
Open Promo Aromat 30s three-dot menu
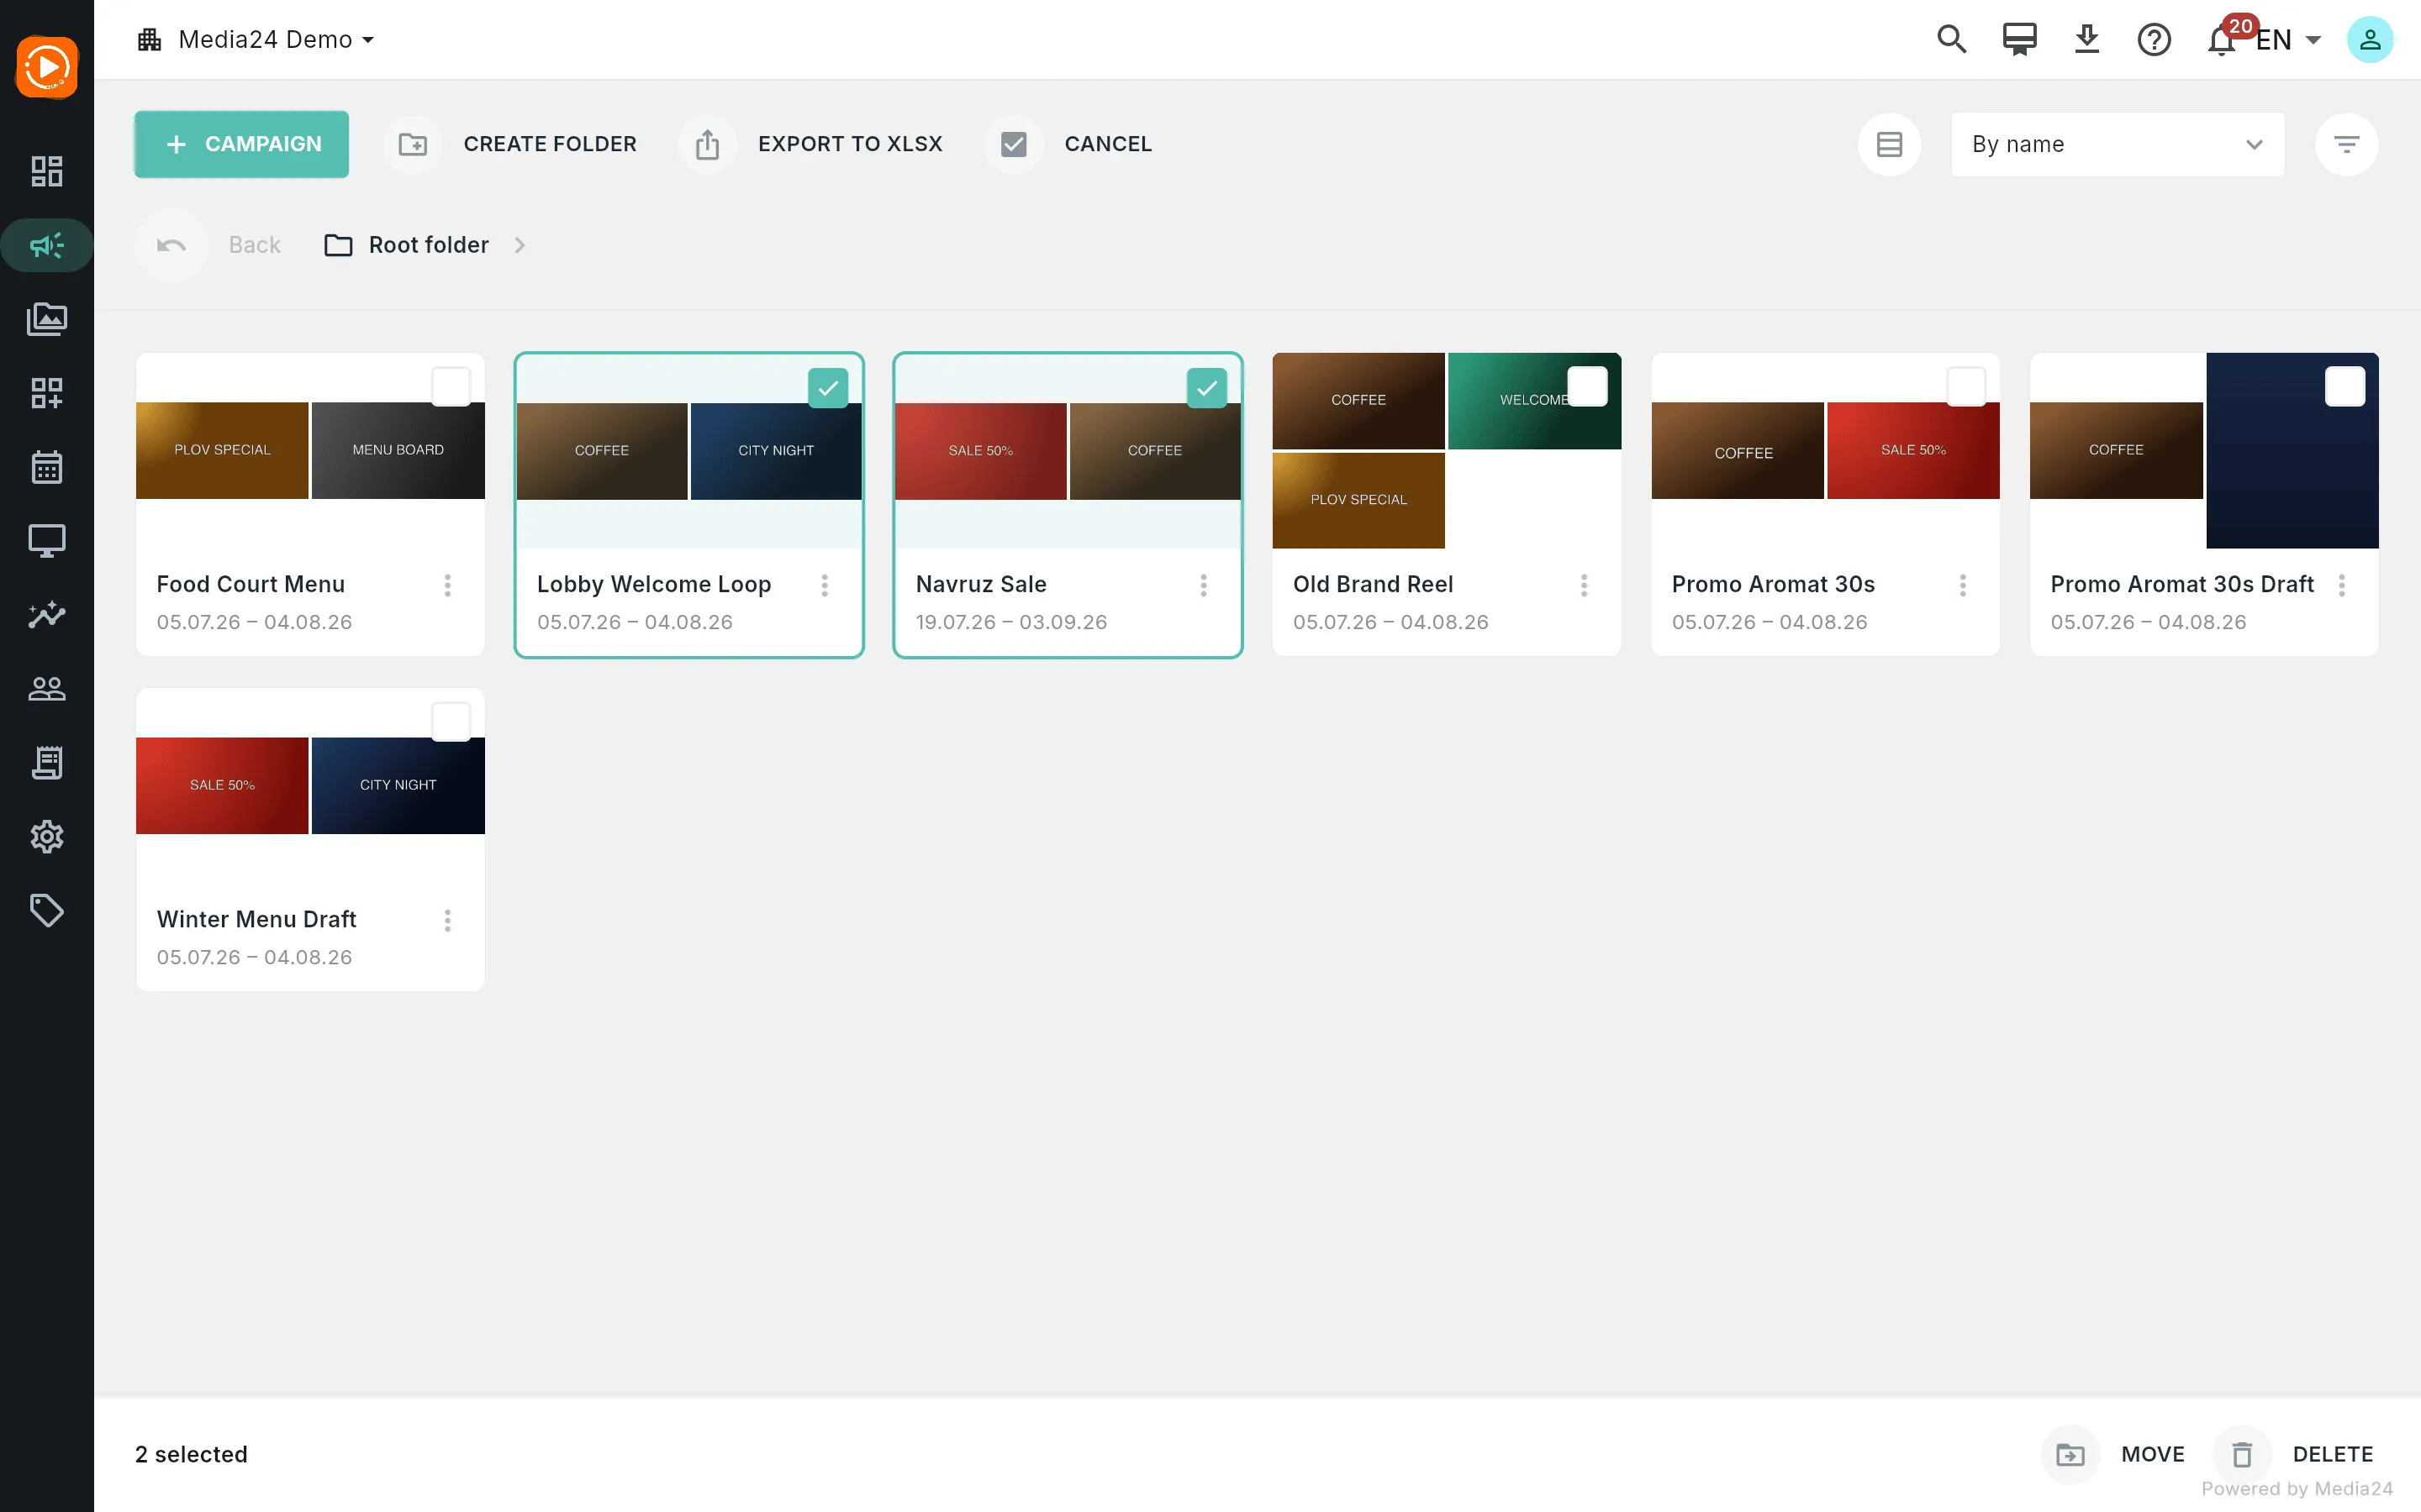coord(1963,585)
